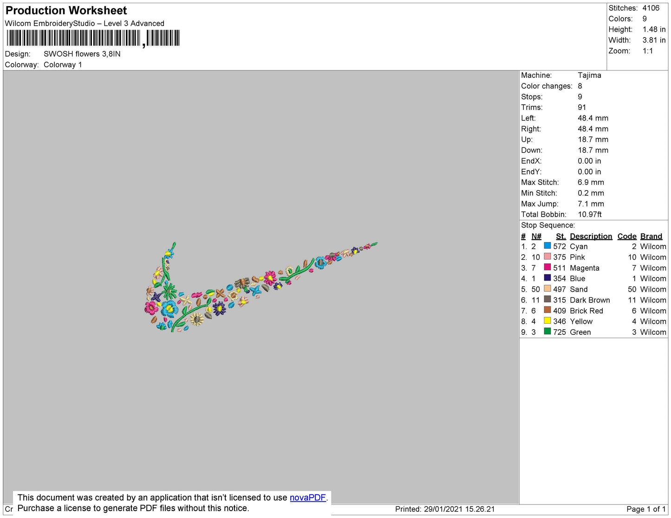Select stitch count "725" in Green row
The height and width of the screenshot is (518, 671).
point(560,332)
